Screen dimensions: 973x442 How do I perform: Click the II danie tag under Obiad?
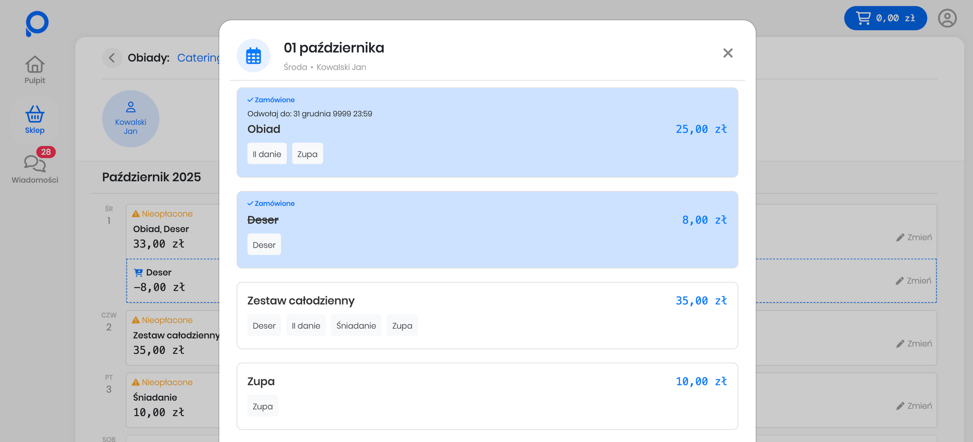tap(267, 154)
